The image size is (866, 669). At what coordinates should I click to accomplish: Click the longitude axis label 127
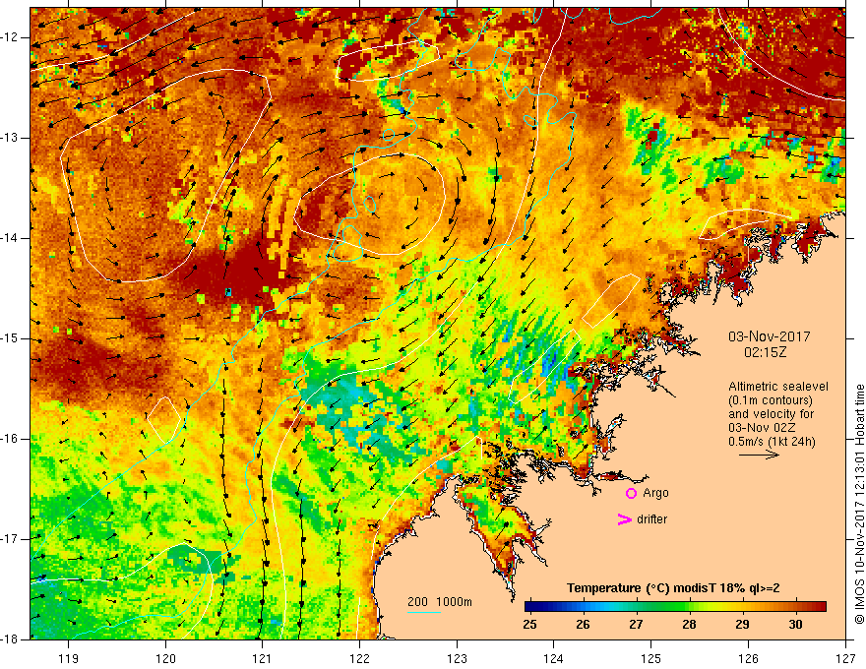point(845,658)
